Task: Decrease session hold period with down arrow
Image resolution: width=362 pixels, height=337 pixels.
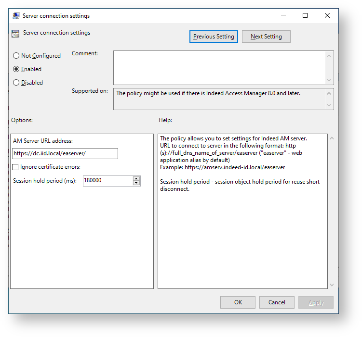Action: tap(136, 183)
